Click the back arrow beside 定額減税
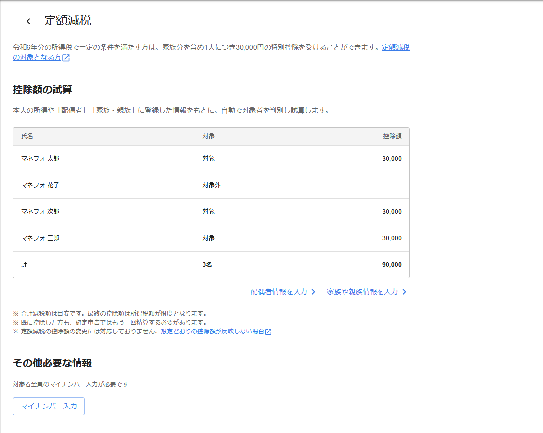543x433 pixels. pyautogui.click(x=28, y=21)
